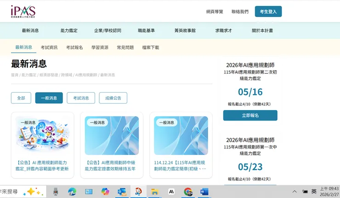Switch to the 學習資源 tab
The width and height of the screenshot is (340, 198).
[100, 47]
